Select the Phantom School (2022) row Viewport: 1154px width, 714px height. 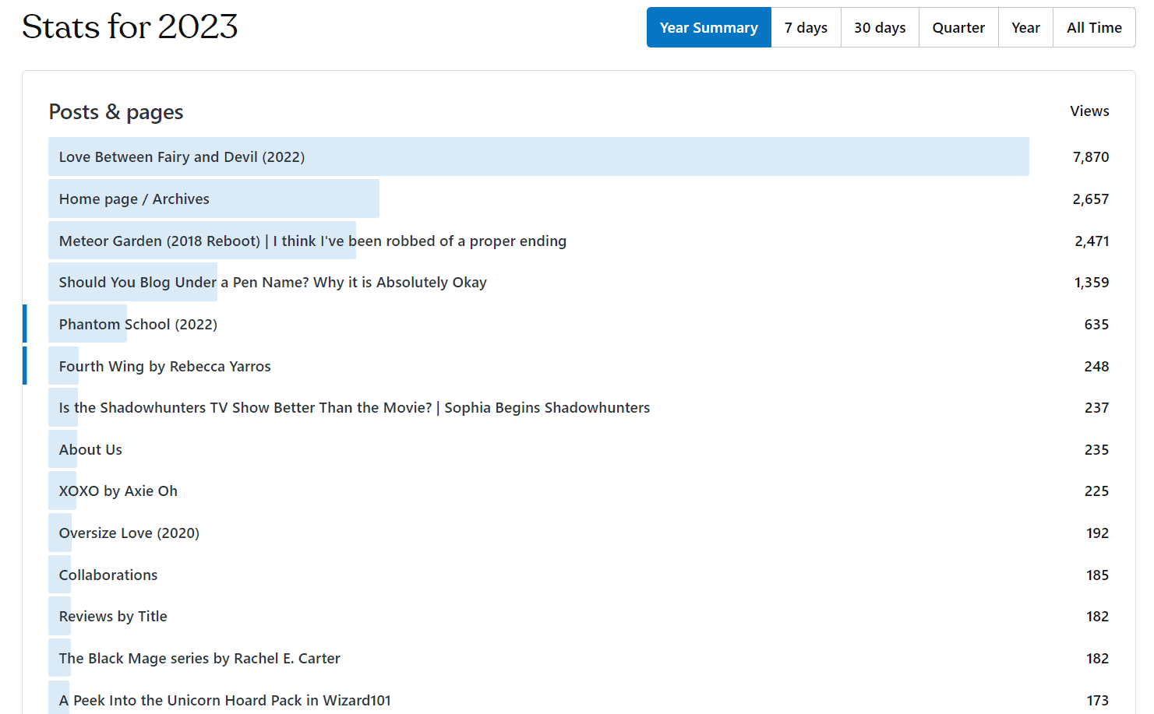point(138,325)
